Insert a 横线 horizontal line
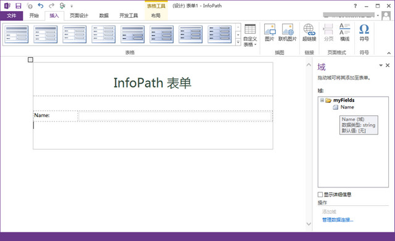Viewport: 395px width, 241px height. (x=344, y=33)
